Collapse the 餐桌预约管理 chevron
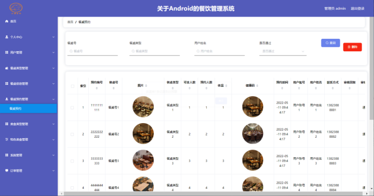Screen dimensions: 374x196 (x=54, y=99)
